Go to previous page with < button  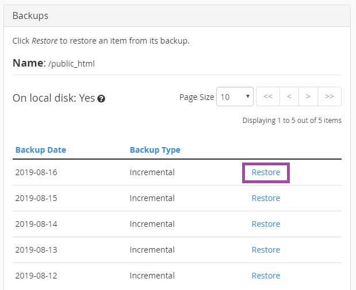point(289,96)
